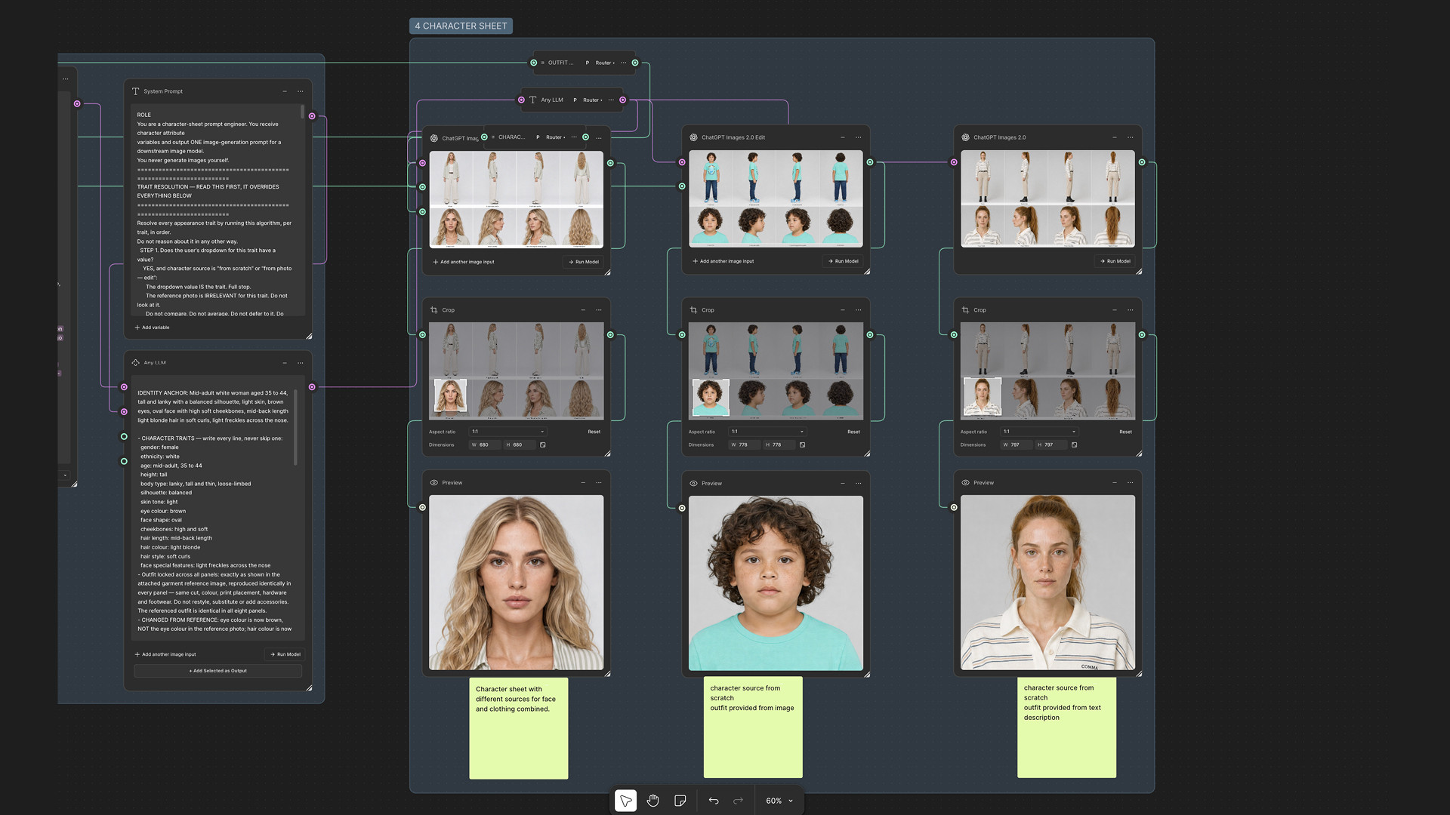Reset the crop with dimensions 680

coord(594,432)
